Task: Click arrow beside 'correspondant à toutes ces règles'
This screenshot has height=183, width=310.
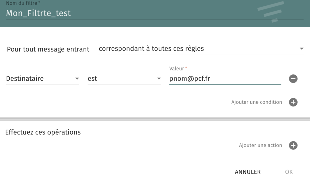Action: [x=301, y=49]
